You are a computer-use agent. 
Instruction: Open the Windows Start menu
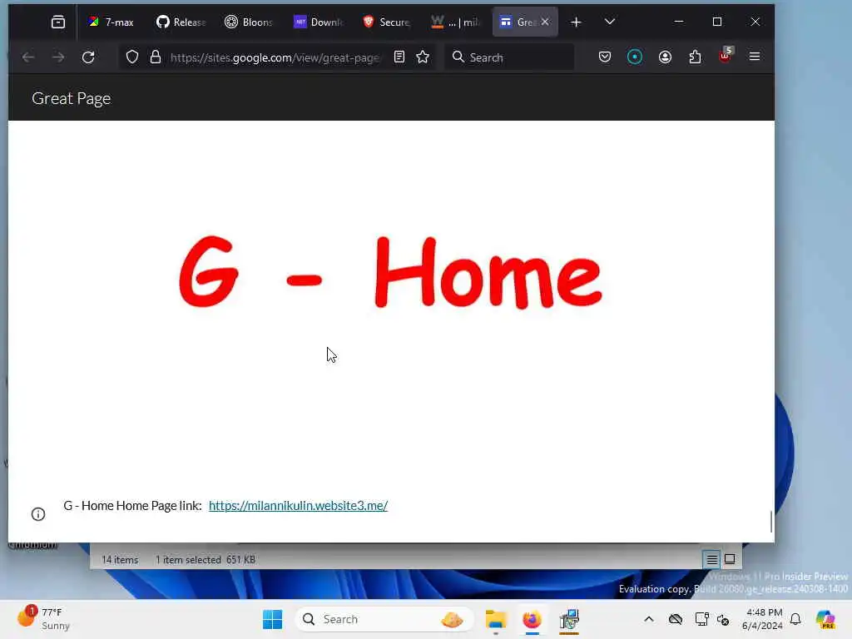coord(272,619)
